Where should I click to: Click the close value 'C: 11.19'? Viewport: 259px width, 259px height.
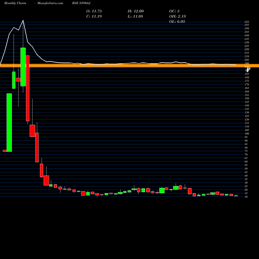94,17
